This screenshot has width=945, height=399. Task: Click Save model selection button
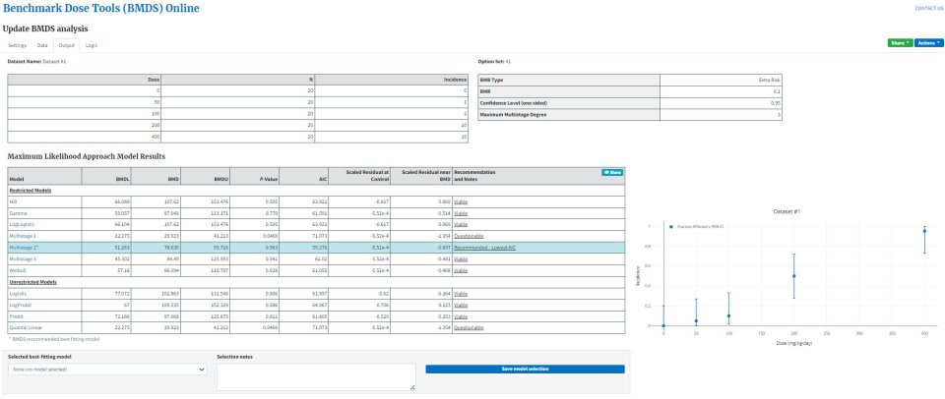(x=525, y=369)
